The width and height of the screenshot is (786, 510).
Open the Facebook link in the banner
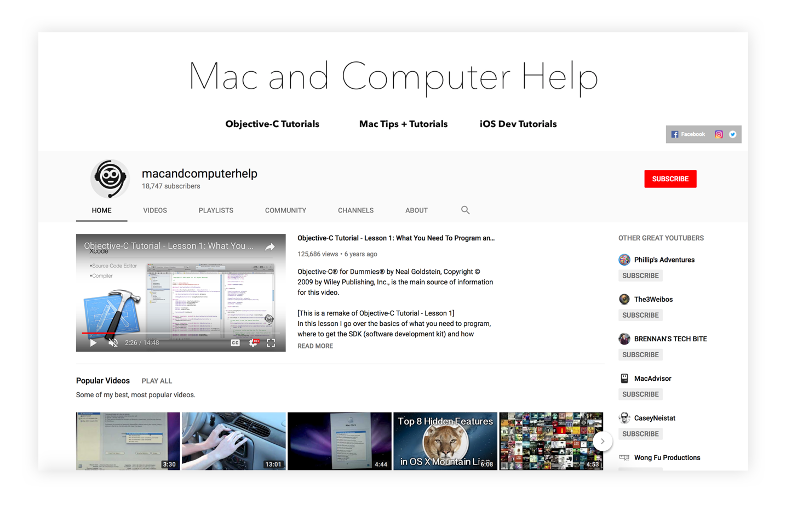[688, 134]
